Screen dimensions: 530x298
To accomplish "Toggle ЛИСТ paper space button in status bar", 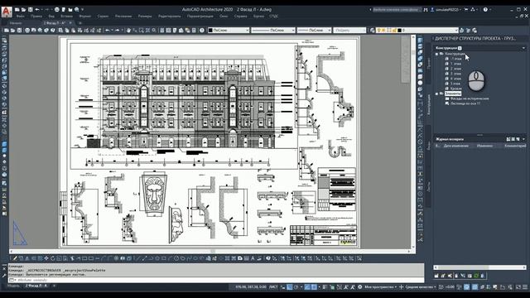I will click(273, 287).
